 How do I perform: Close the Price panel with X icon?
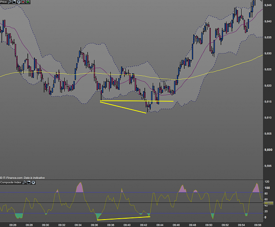point(18,2)
